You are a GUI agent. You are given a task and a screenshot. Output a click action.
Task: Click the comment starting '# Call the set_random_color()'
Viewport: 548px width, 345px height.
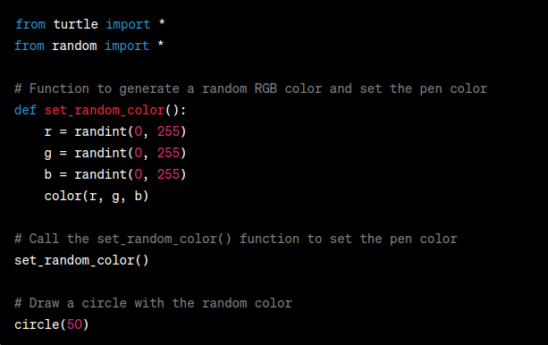235,240
